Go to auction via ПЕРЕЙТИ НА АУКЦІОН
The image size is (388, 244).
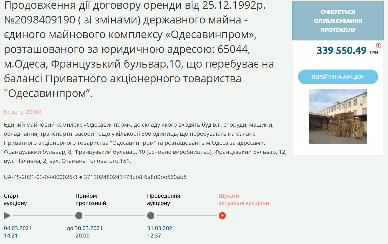[338, 77]
